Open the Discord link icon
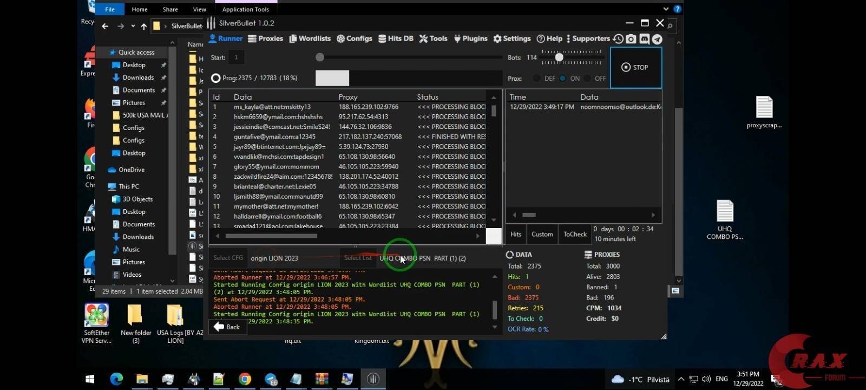Viewport: 866px width, 390px height. tap(644, 39)
